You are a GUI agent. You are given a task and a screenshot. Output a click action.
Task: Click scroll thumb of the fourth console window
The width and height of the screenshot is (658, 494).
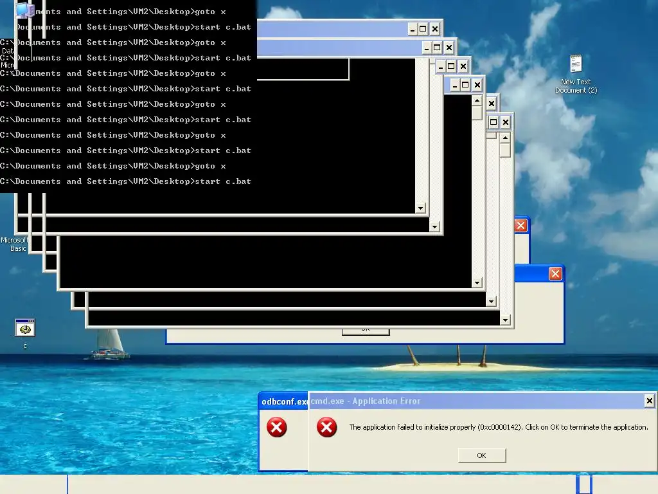[x=477, y=113]
